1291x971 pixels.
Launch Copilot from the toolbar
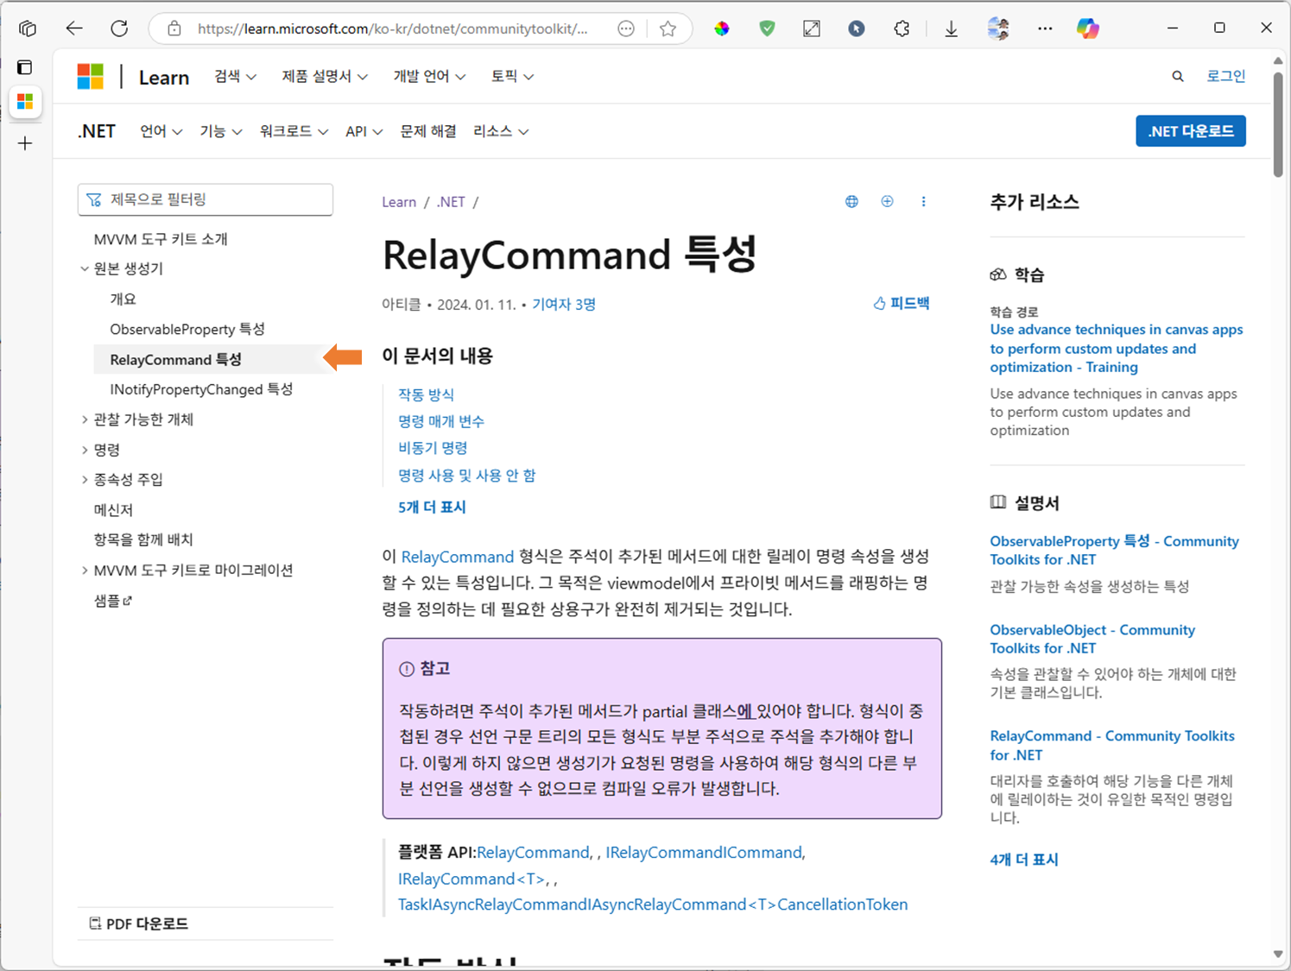click(1088, 28)
